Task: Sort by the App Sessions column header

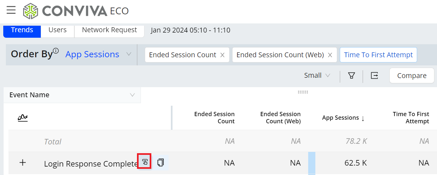Action: click(x=343, y=118)
